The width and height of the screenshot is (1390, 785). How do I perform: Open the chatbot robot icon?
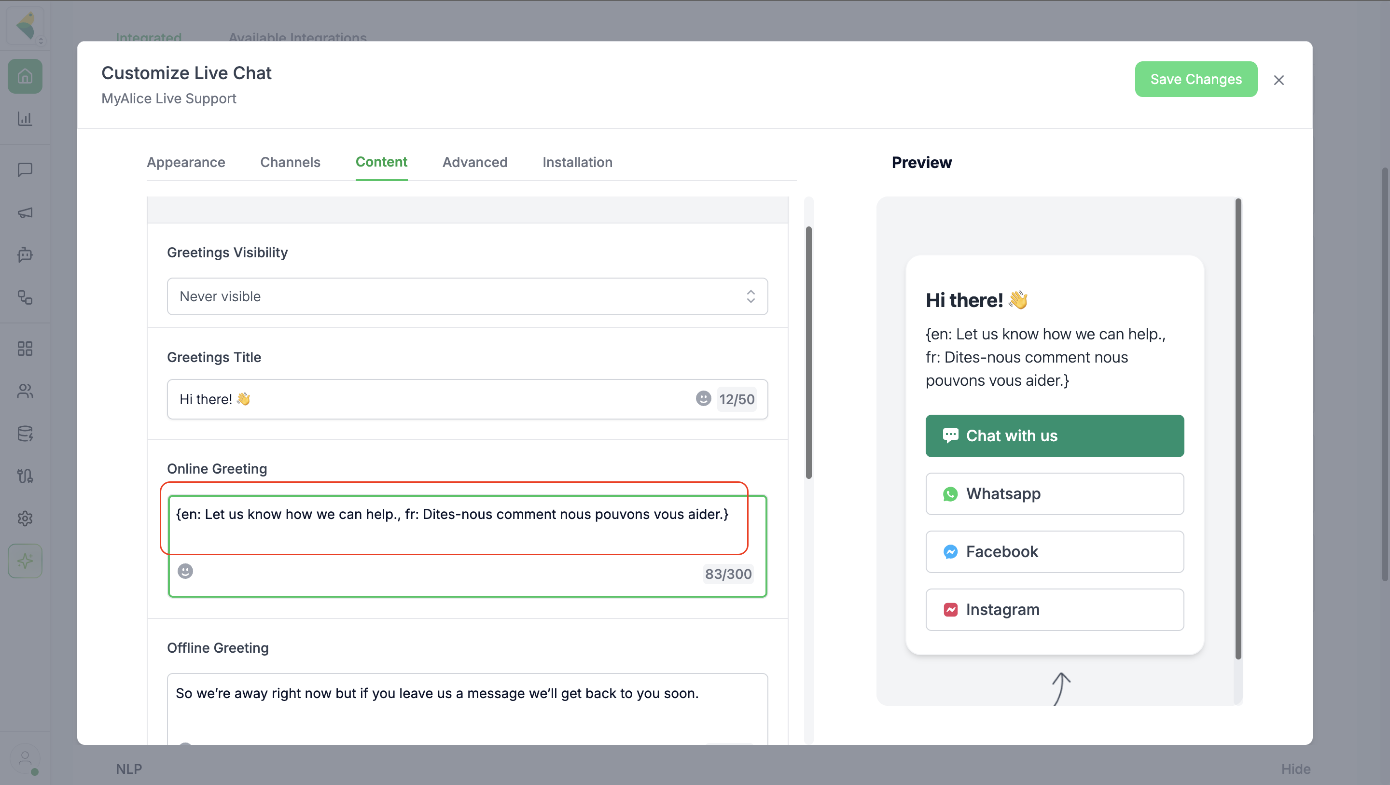coord(25,254)
